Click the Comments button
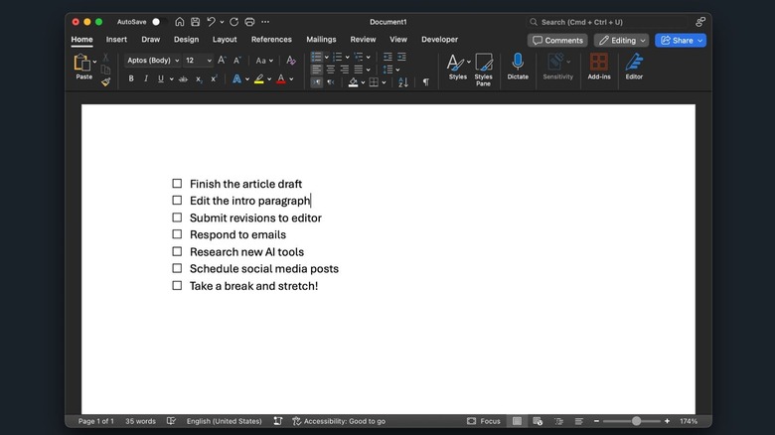Viewport: 775px width, 435px height. point(557,41)
